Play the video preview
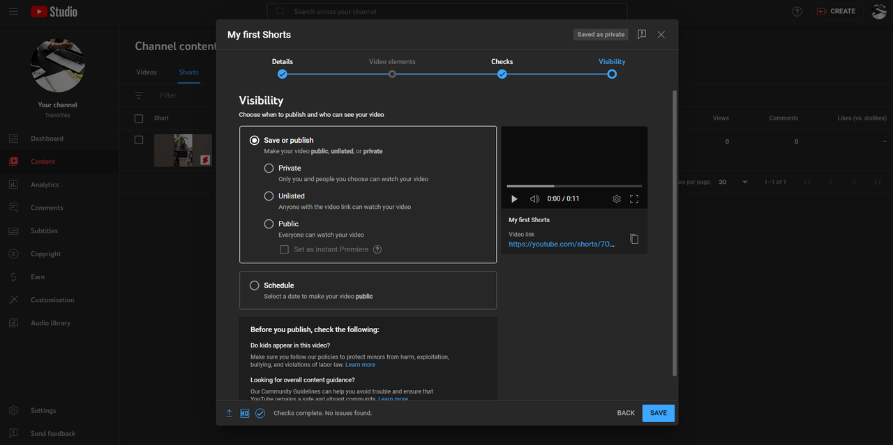893x445 pixels. click(x=514, y=199)
